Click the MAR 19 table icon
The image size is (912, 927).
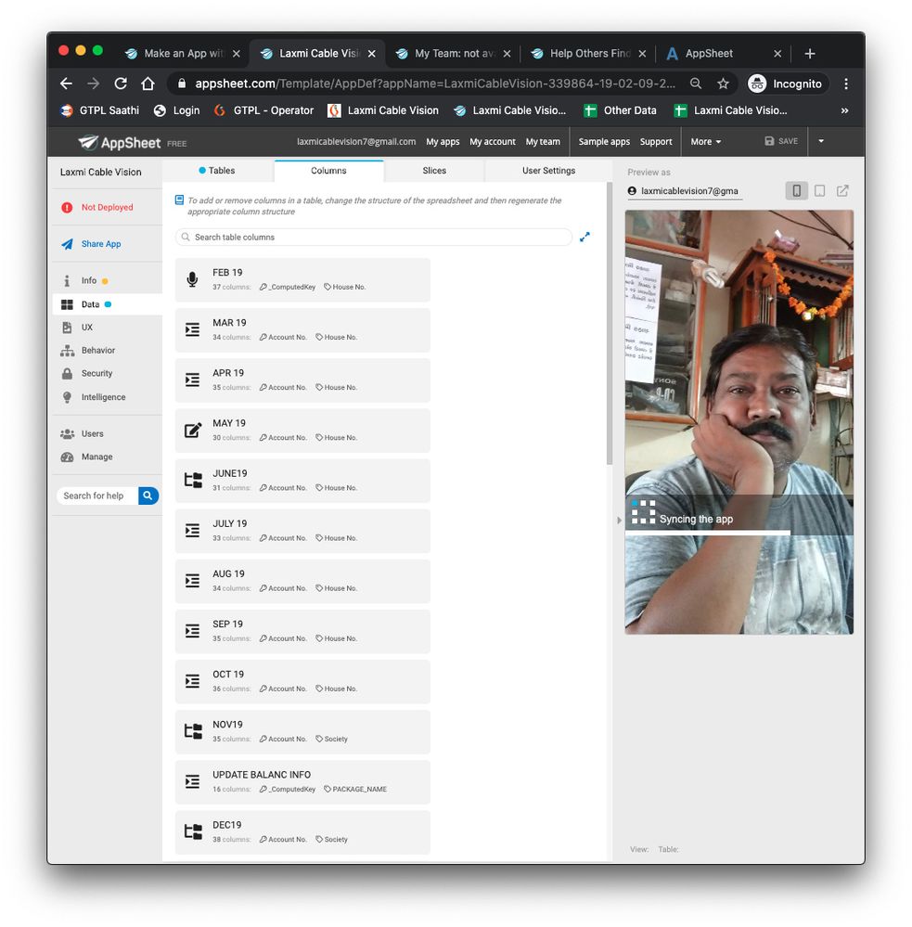click(192, 329)
